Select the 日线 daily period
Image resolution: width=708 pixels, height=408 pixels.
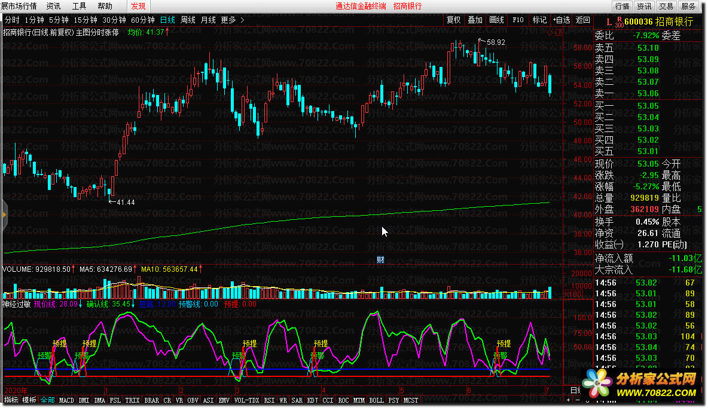pyautogui.click(x=167, y=20)
